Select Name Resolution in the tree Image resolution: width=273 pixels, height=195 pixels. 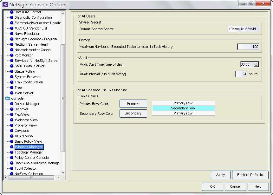[27, 34]
